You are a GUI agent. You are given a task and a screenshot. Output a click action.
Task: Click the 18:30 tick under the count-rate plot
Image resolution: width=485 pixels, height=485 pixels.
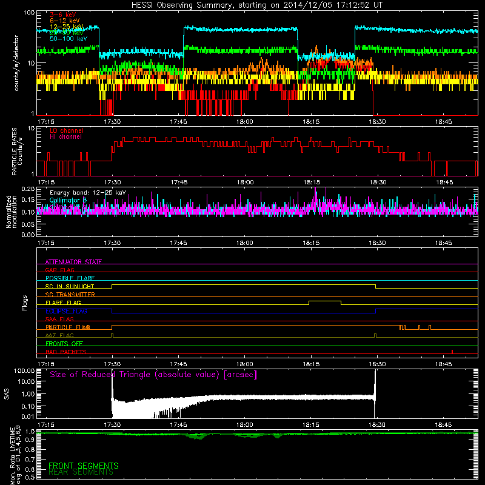click(377, 122)
